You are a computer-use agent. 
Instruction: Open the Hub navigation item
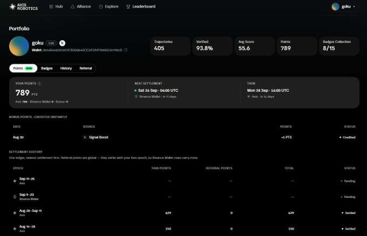[x=56, y=6]
